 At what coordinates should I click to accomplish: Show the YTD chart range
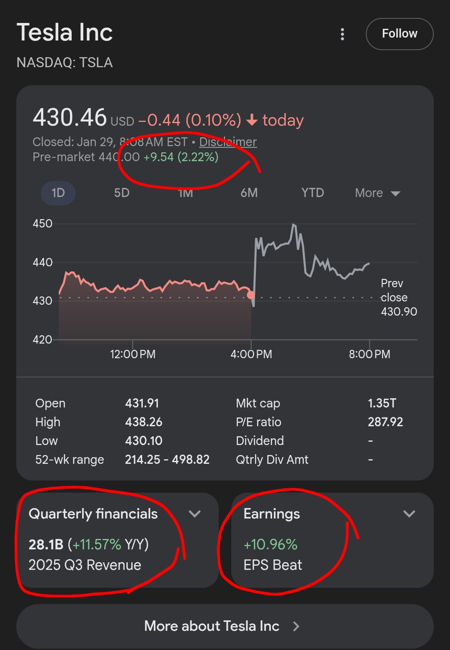click(x=312, y=193)
